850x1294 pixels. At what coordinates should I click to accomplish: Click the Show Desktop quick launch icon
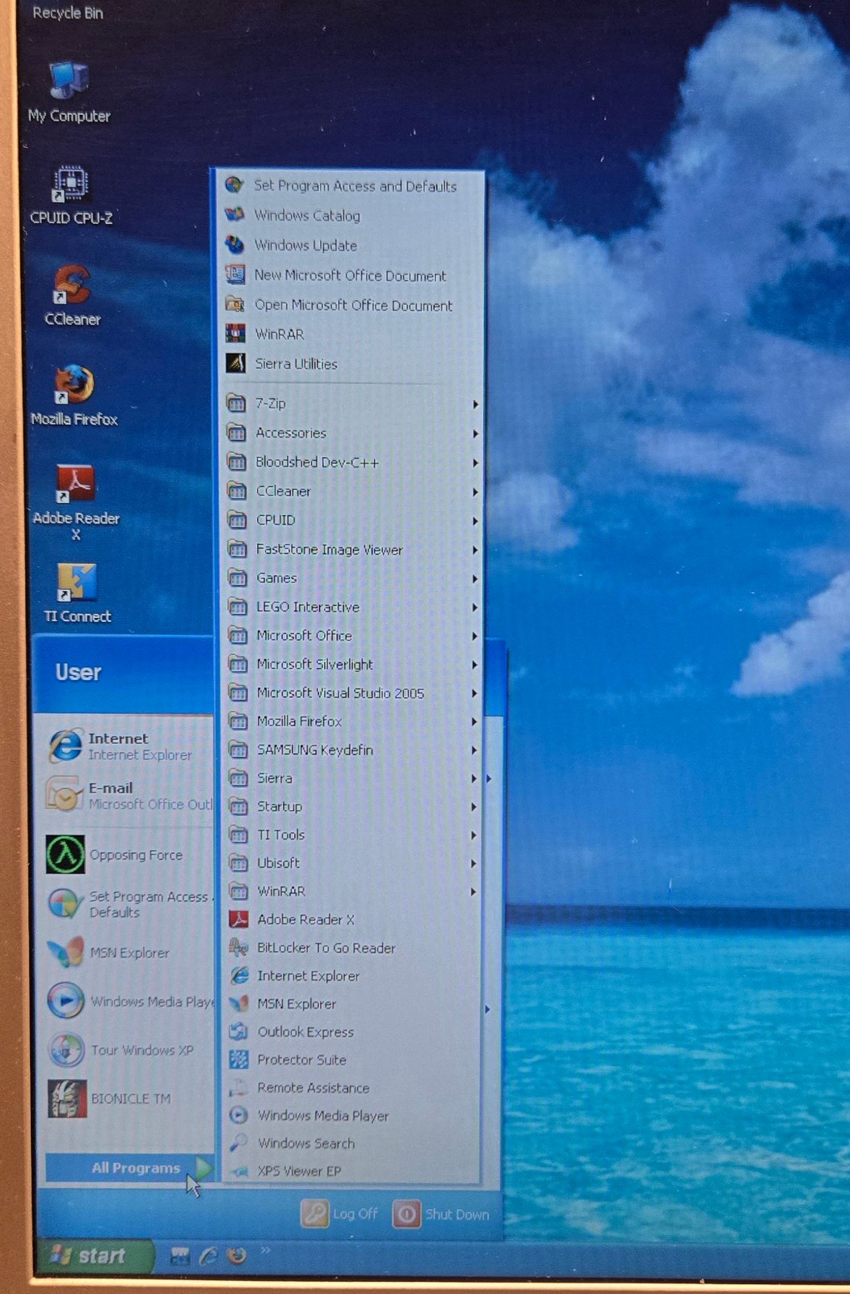pyautogui.click(x=179, y=1255)
